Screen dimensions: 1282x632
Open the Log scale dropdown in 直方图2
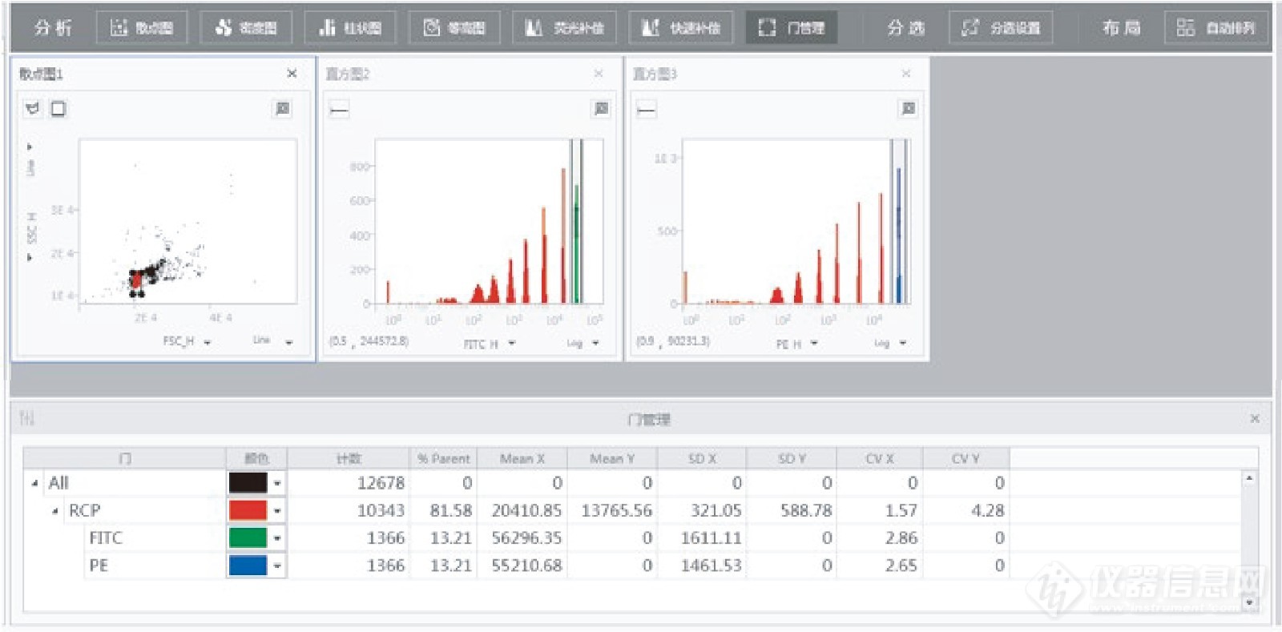point(595,343)
